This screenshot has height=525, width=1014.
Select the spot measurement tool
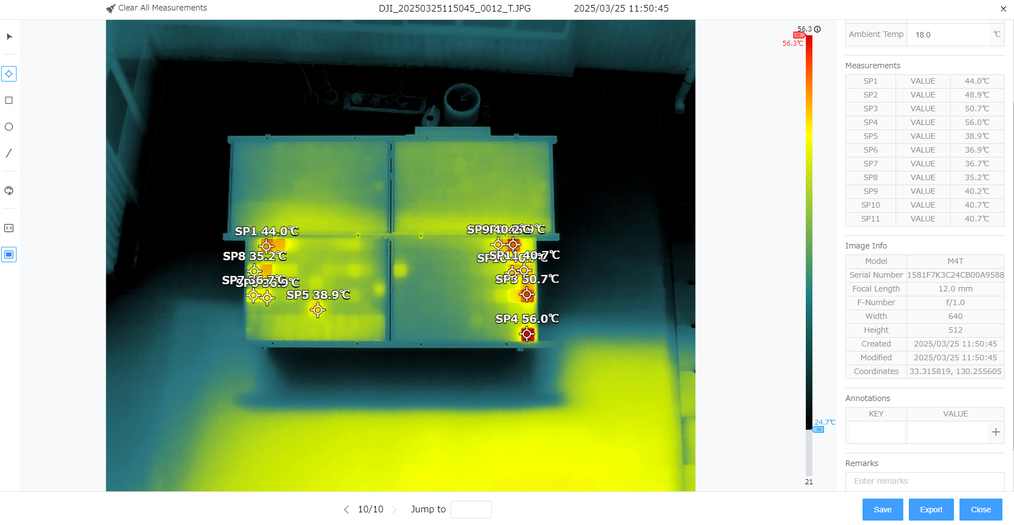click(9, 74)
